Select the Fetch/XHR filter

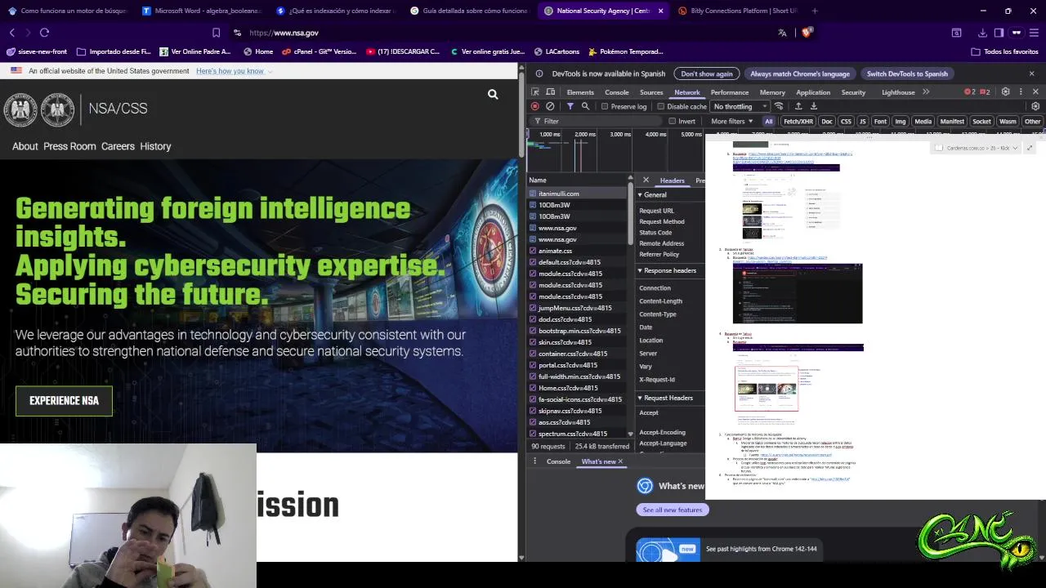pos(798,121)
